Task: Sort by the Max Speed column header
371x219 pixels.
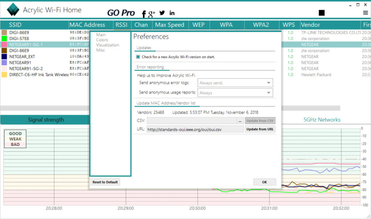Action: 170,25
